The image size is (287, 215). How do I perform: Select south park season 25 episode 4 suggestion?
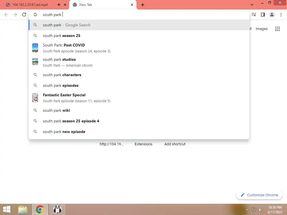139,121
